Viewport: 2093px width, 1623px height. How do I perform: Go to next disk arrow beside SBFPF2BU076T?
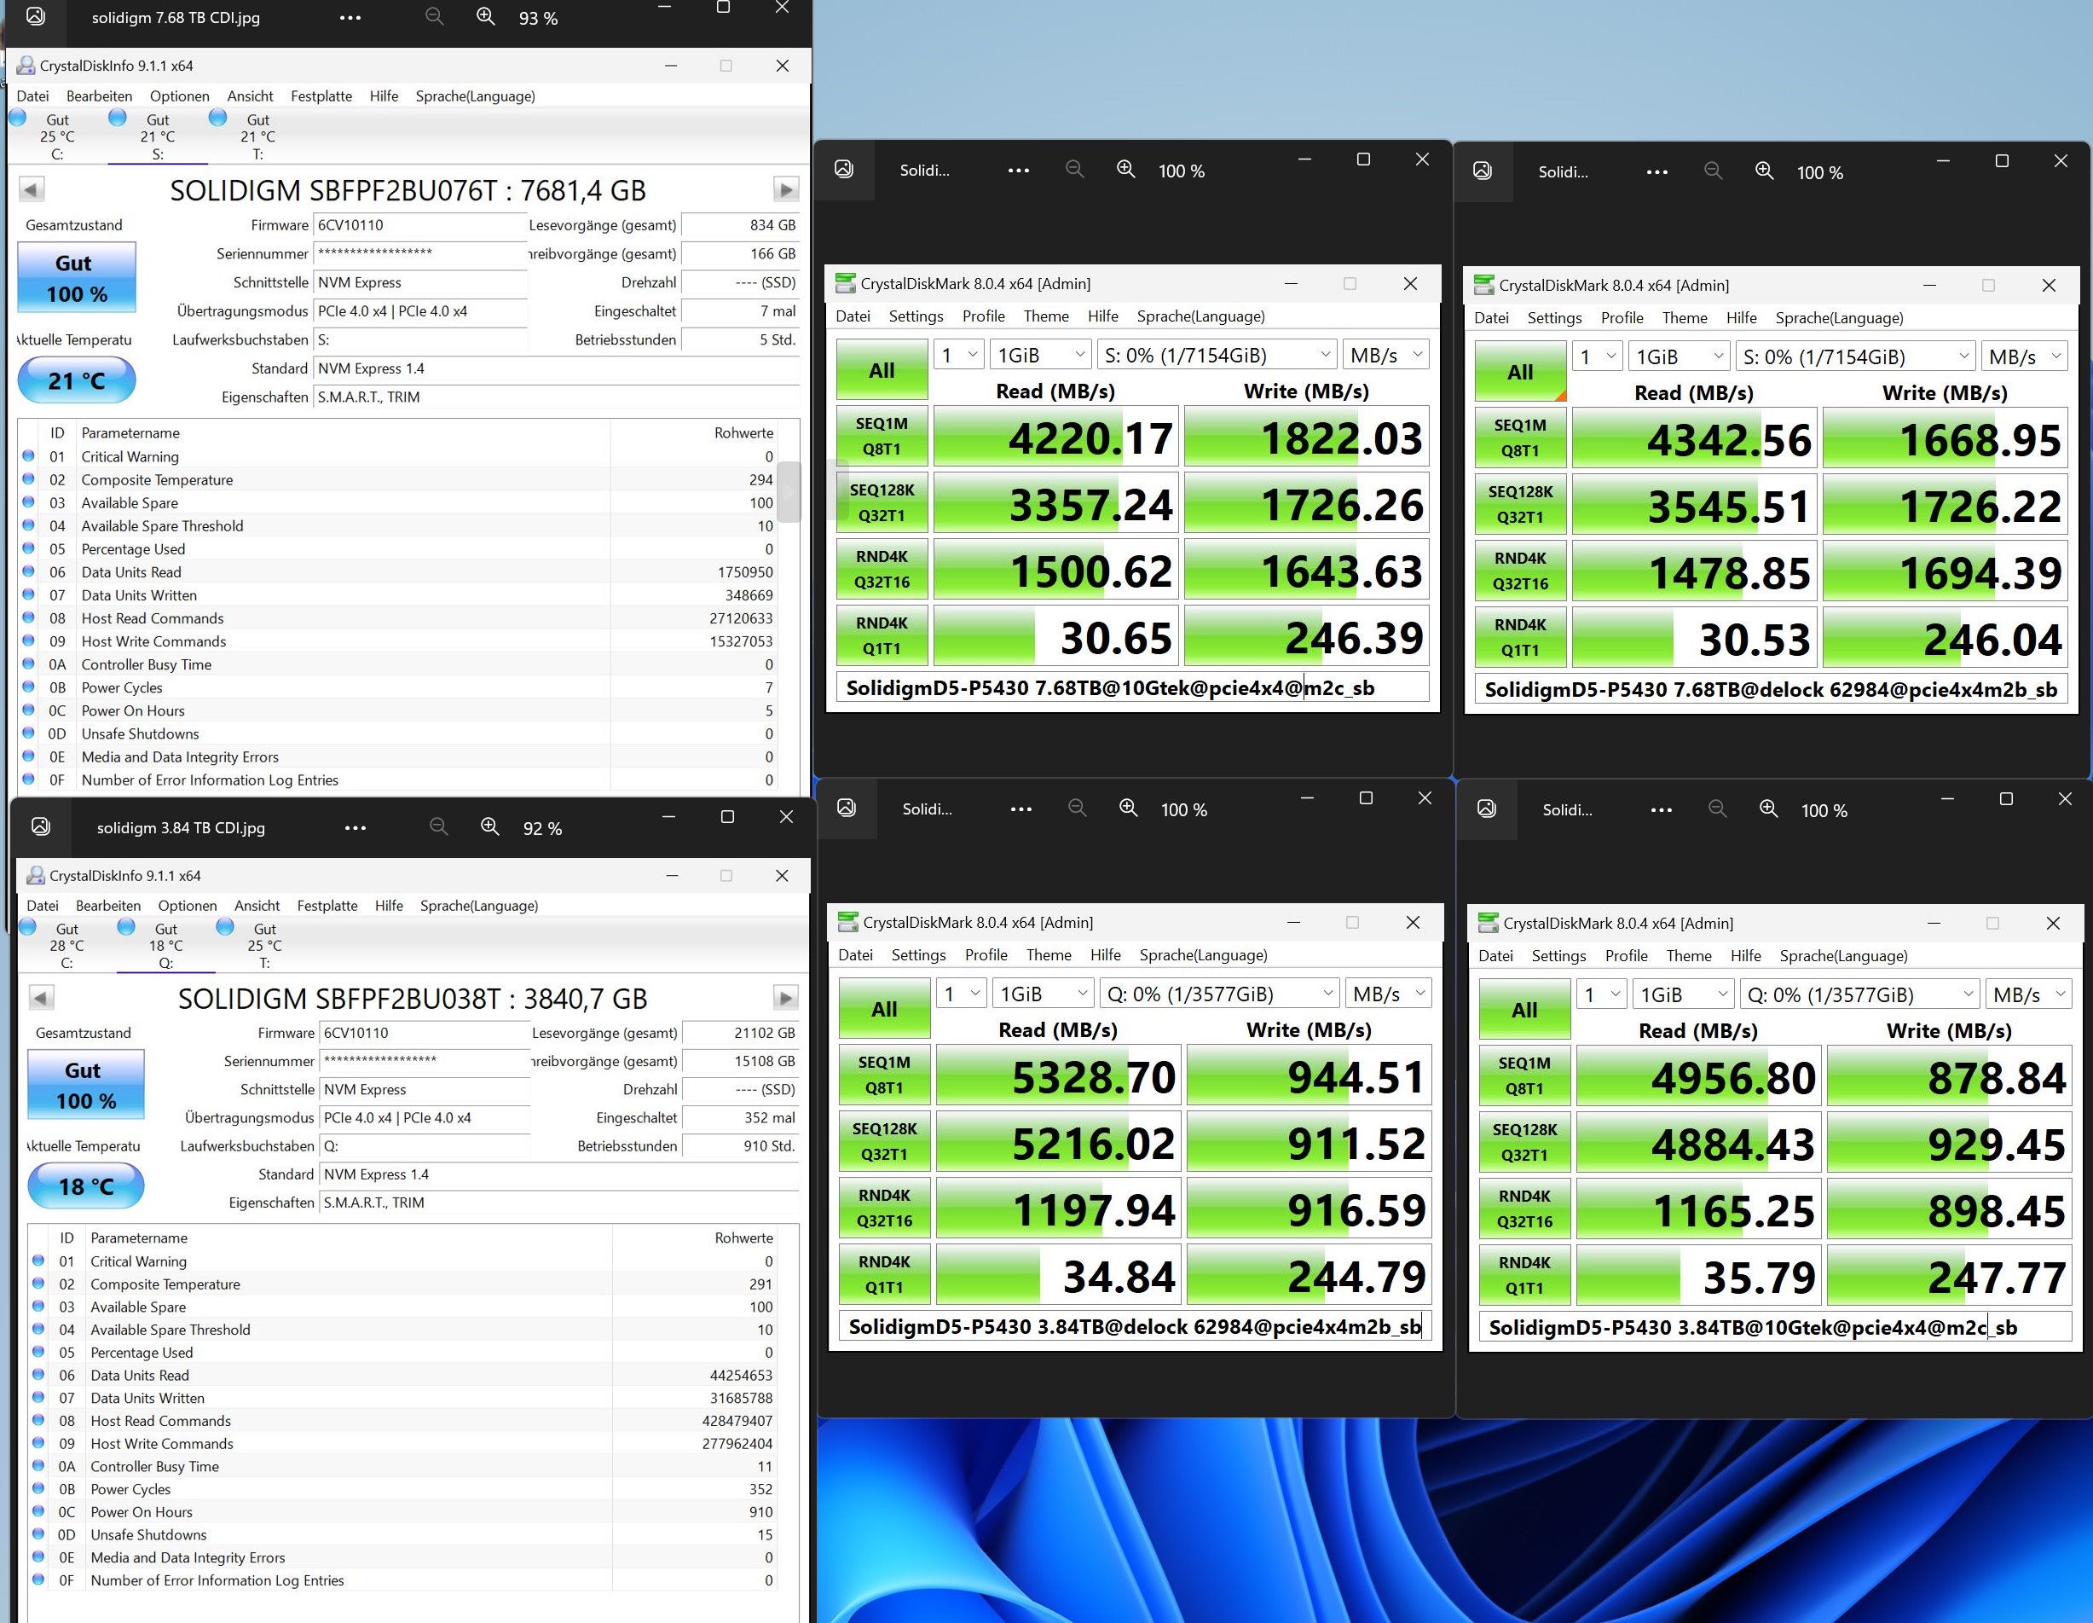786,190
